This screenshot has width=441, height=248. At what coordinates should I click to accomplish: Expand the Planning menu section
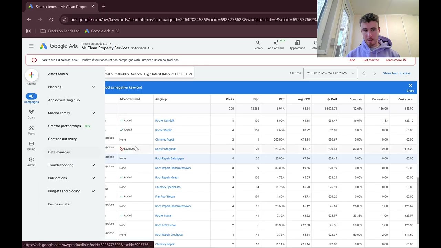point(71,87)
